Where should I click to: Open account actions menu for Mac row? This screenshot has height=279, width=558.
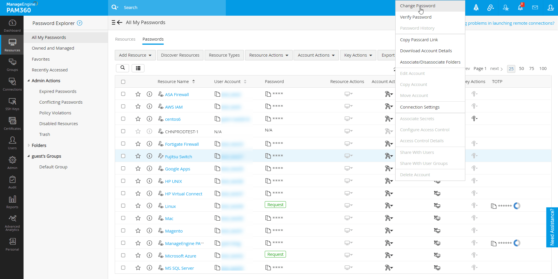(389, 218)
